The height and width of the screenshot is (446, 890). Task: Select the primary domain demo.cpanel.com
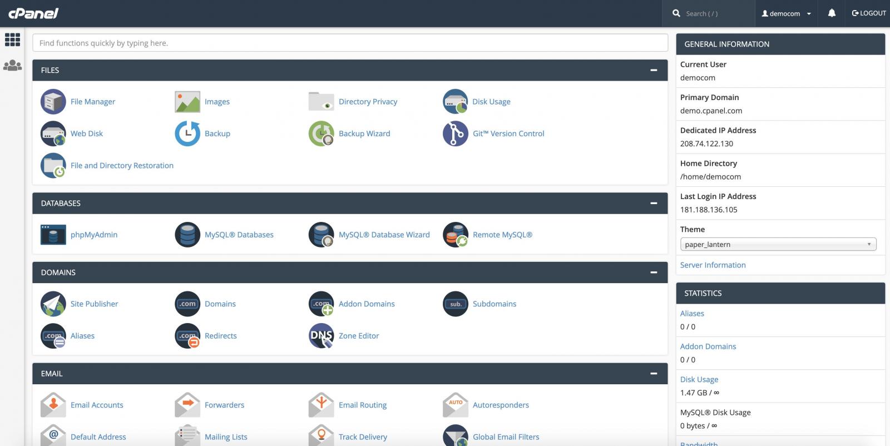(x=711, y=111)
